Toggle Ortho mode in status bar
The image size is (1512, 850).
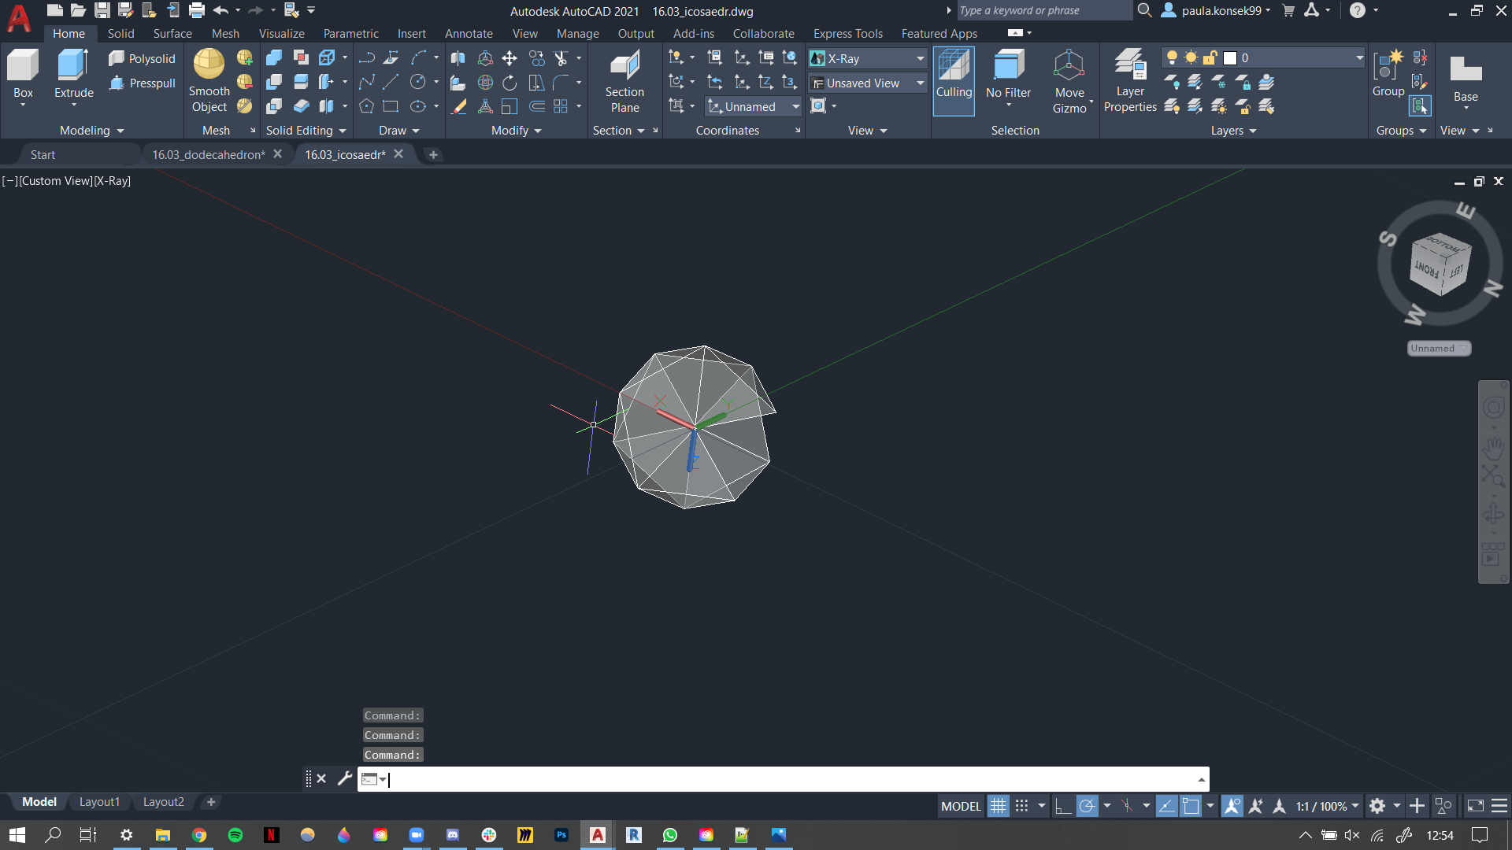pos(1062,806)
